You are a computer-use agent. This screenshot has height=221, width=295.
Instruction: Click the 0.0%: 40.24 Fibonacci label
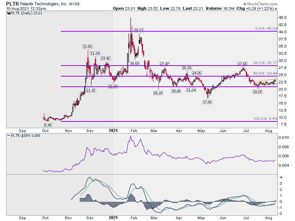pos(266,29)
